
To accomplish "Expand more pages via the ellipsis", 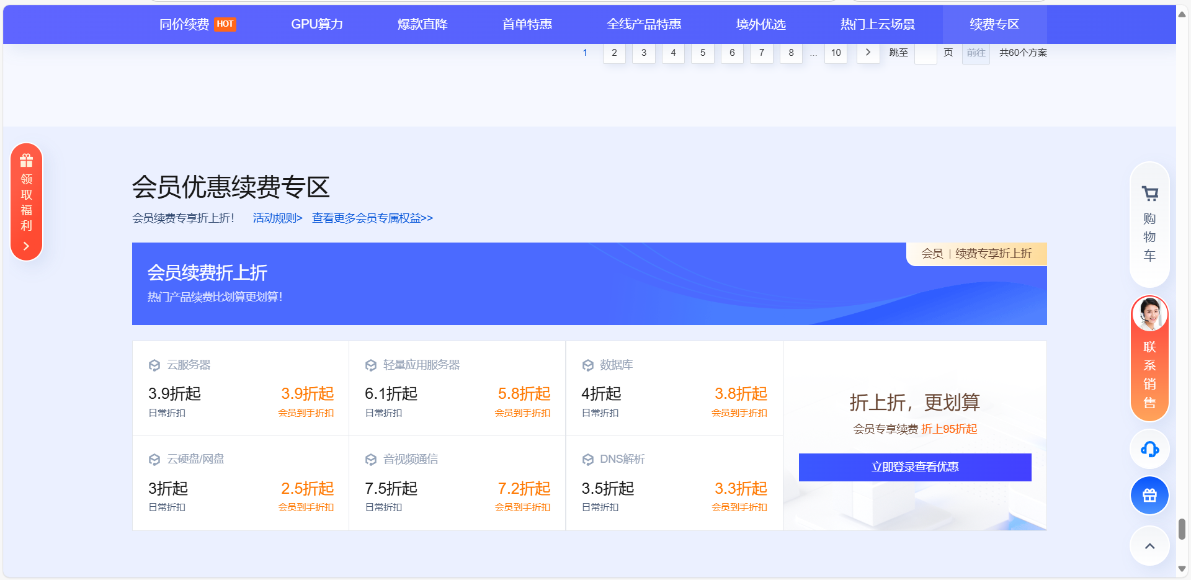I will click(813, 53).
